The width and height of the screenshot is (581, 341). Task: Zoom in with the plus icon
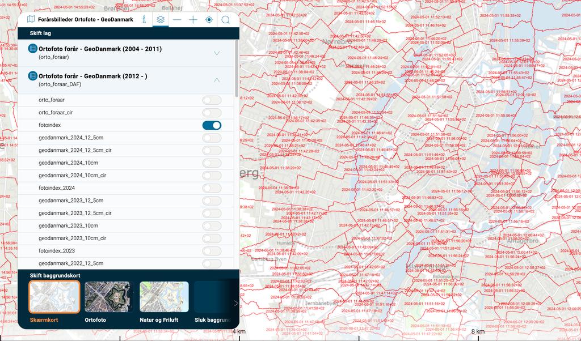click(x=193, y=20)
